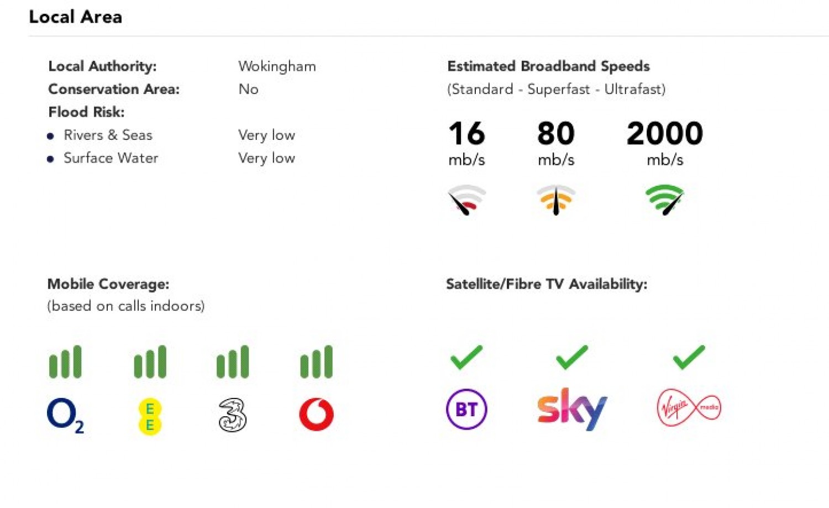Click the EE network logo
Viewport: 829px width, 508px height.
(x=150, y=416)
